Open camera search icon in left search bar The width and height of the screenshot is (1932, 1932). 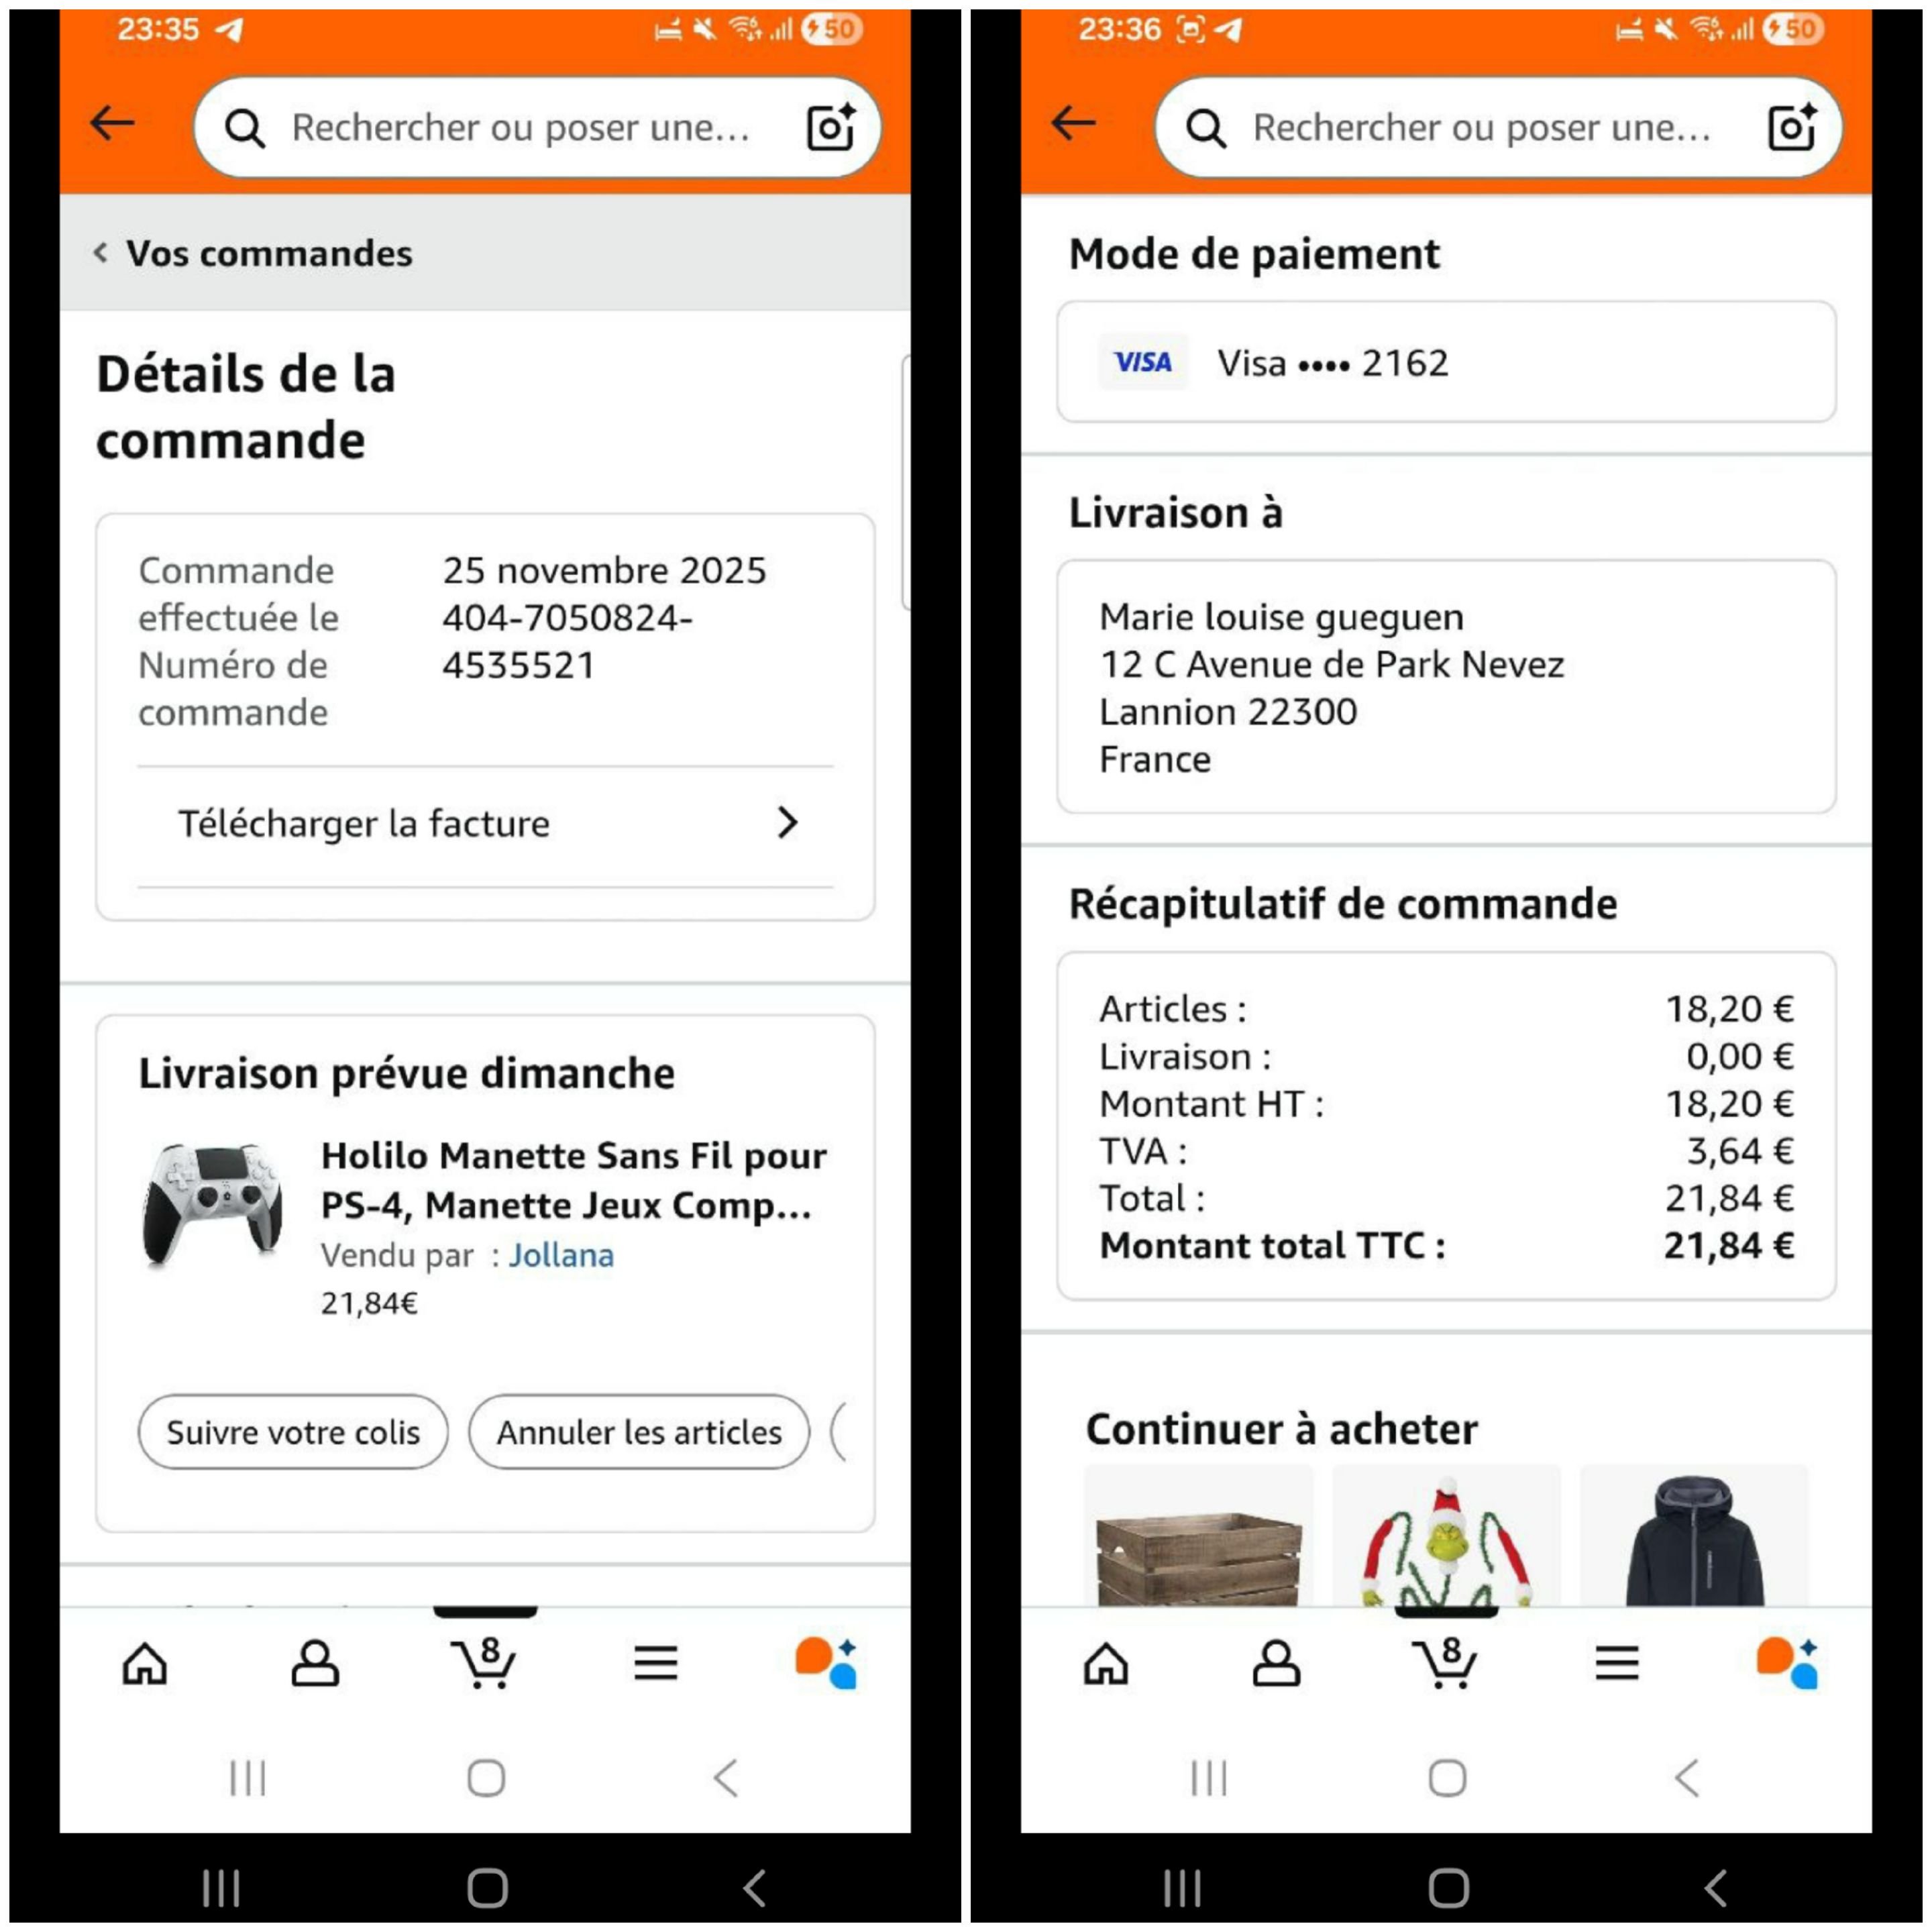(831, 127)
